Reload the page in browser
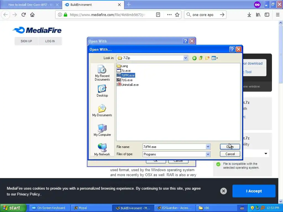The image size is (283, 212). (23, 15)
